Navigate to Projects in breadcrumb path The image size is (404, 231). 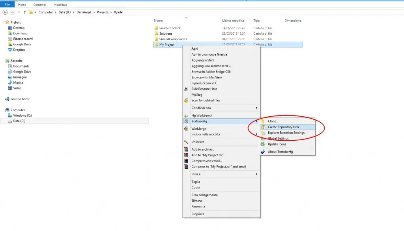tap(103, 12)
